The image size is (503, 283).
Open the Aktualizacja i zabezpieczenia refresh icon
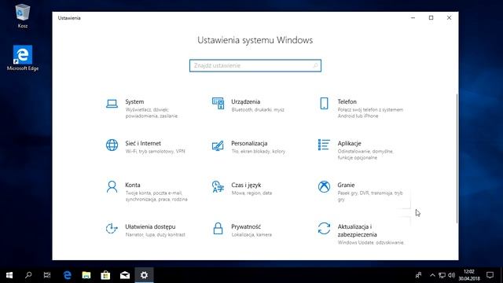point(324,229)
